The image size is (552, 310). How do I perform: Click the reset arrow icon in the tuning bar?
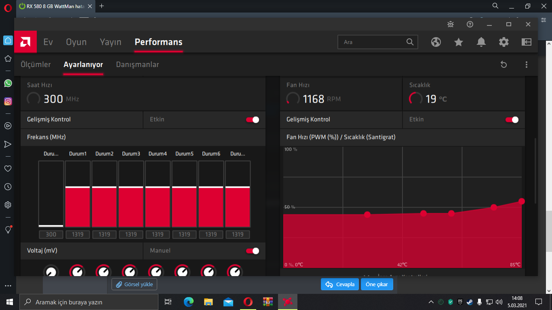(504, 65)
